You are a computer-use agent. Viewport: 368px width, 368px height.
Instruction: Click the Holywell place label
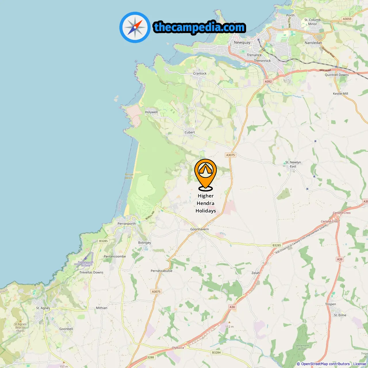pos(151,112)
